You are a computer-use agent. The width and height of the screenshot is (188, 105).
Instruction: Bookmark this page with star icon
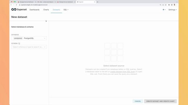[x=166, y=5]
